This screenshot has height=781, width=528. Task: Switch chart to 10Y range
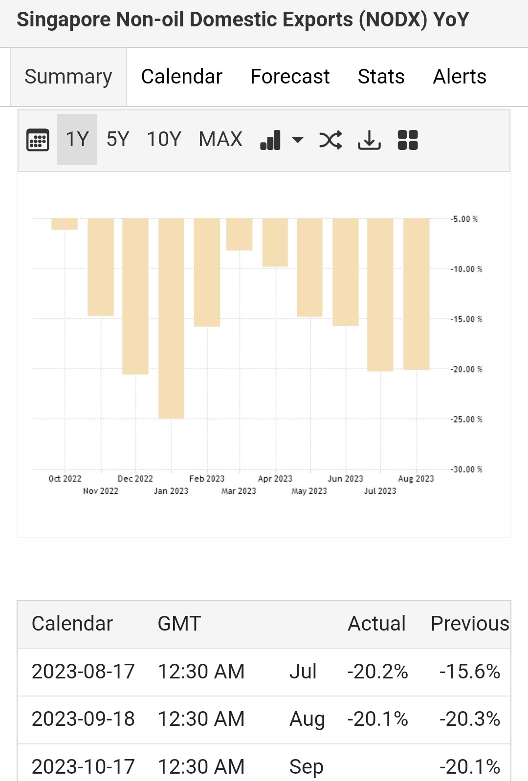point(164,140)
